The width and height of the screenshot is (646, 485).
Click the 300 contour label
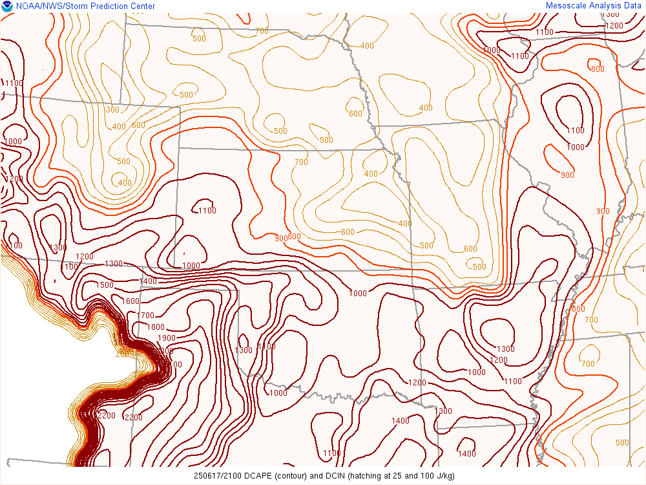[112, 110]
